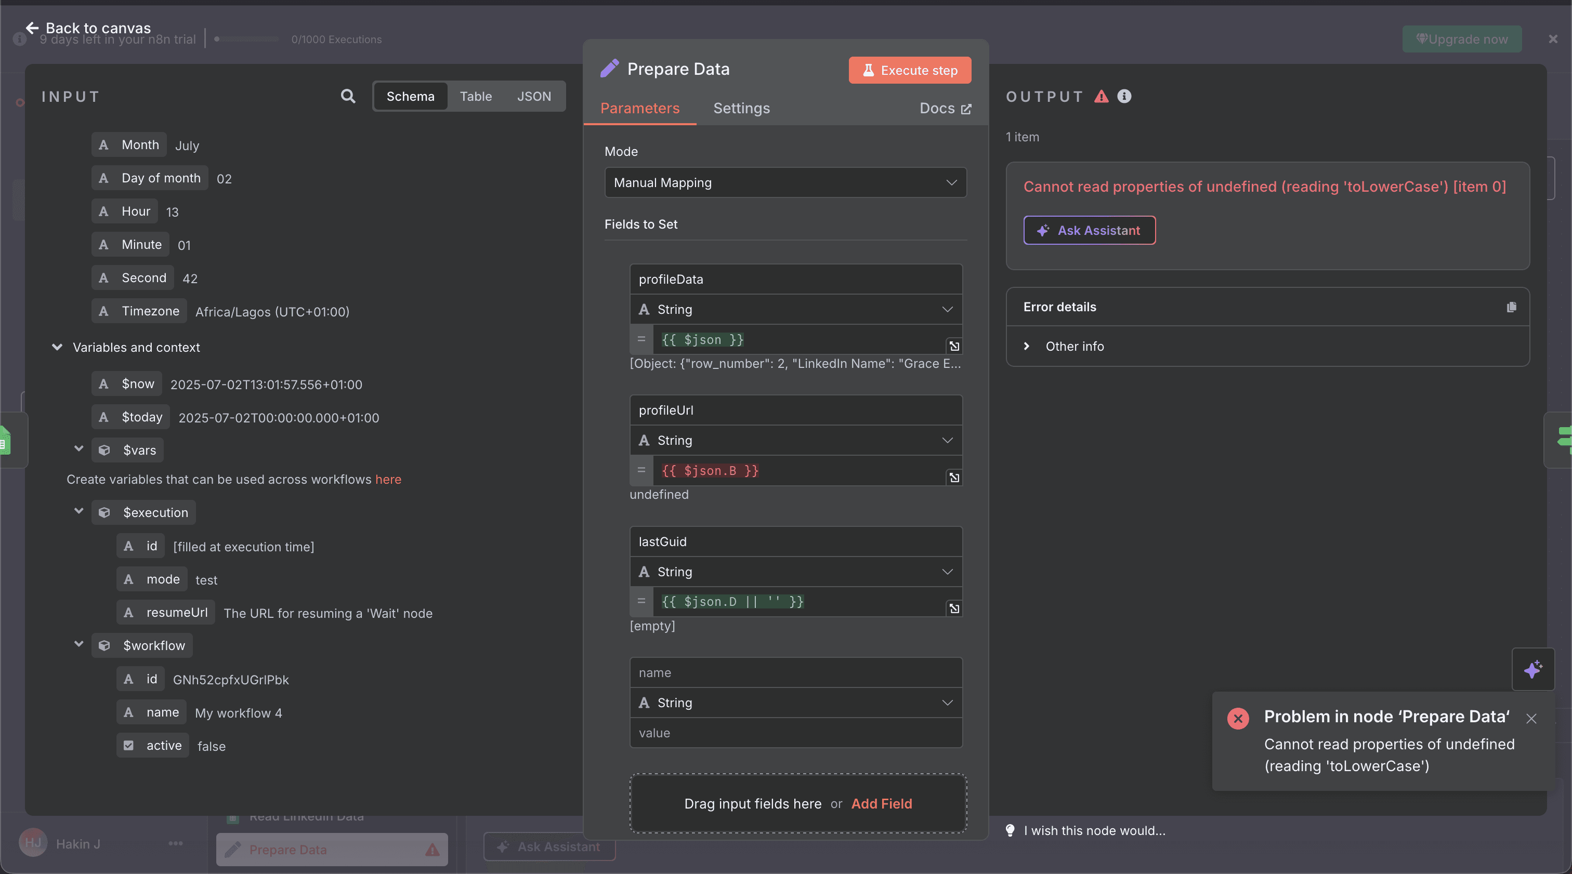Click 'I wish this node would...' feedback link
This screenshot has height=874, width=1572.
(x=1094, y=831)
